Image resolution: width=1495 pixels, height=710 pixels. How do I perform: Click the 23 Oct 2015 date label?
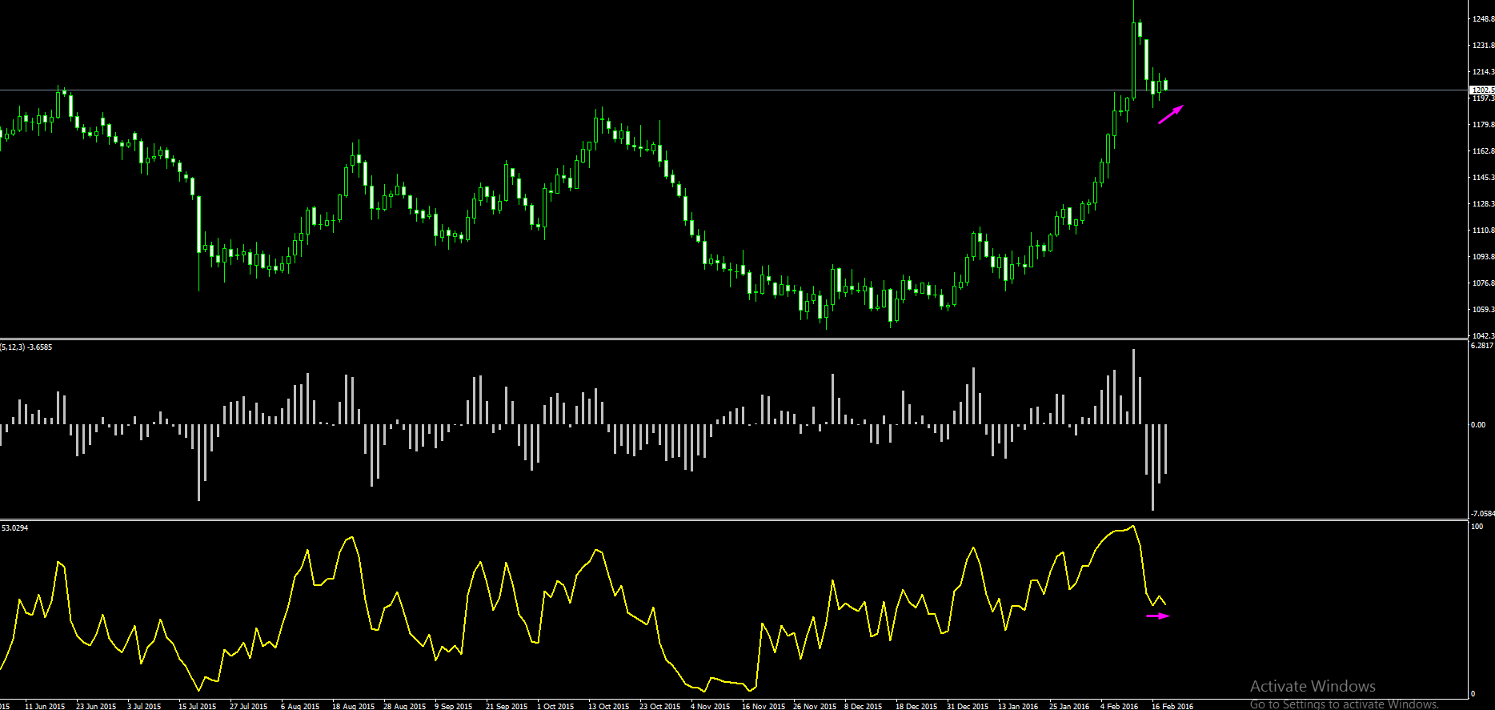[660, 706]
